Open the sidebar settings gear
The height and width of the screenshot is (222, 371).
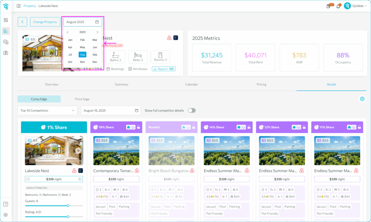click(x=6, y=215)
